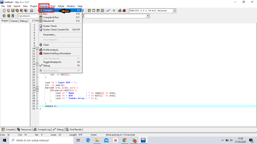Click the Profile Analysis chart toolbar icon
Viewport: 257px width, 144px height.
coord(120,11)
